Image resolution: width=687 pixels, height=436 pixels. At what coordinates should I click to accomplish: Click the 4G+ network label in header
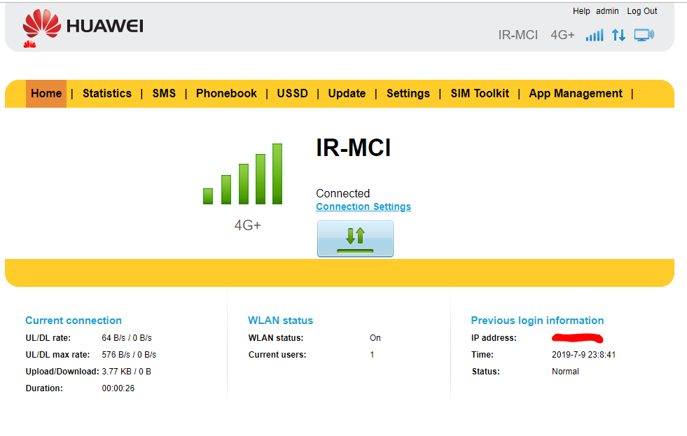click(562, 35)
